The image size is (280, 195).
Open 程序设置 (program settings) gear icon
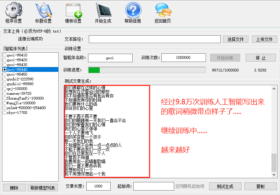point(13,10)
